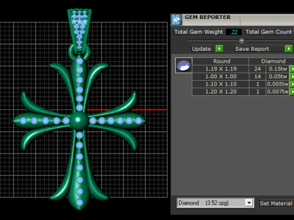Viewport: 294px width, 220px height.
Task: Click the gem count 24 cell
Action: [257, 69]
